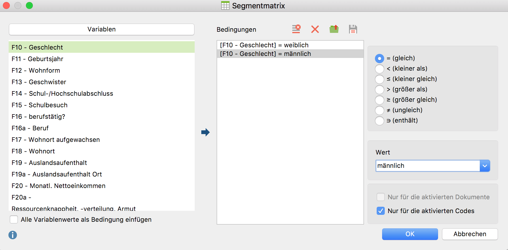The width and height of the screenshot is (508, 250).
Task: Select the > (größer als) operator
Action: pos(380,90)
